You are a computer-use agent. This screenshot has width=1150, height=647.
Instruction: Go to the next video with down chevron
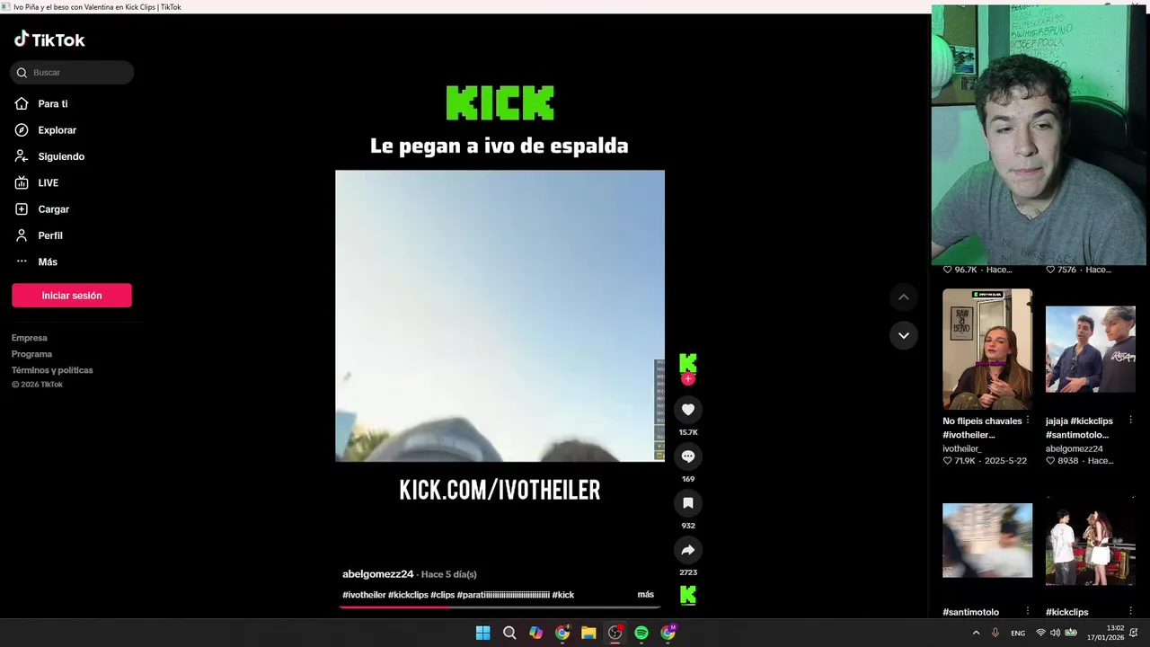[x=904, y=335]
